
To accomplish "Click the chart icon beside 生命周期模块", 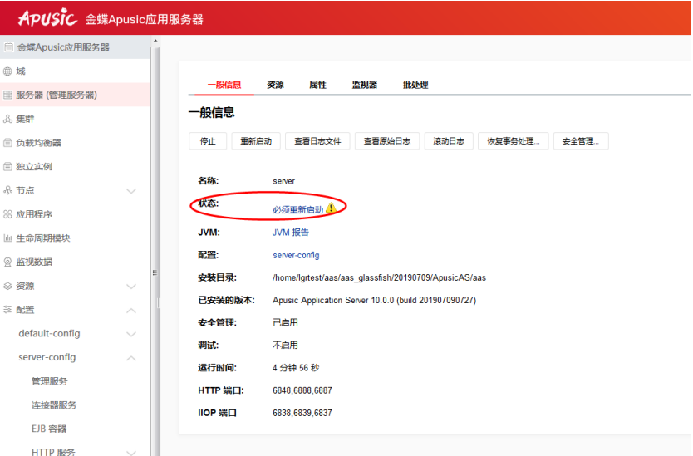I will click(7, 238).
